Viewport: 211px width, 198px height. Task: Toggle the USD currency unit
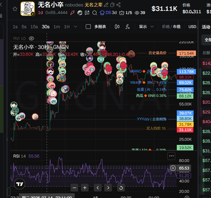tap(192, 27)
